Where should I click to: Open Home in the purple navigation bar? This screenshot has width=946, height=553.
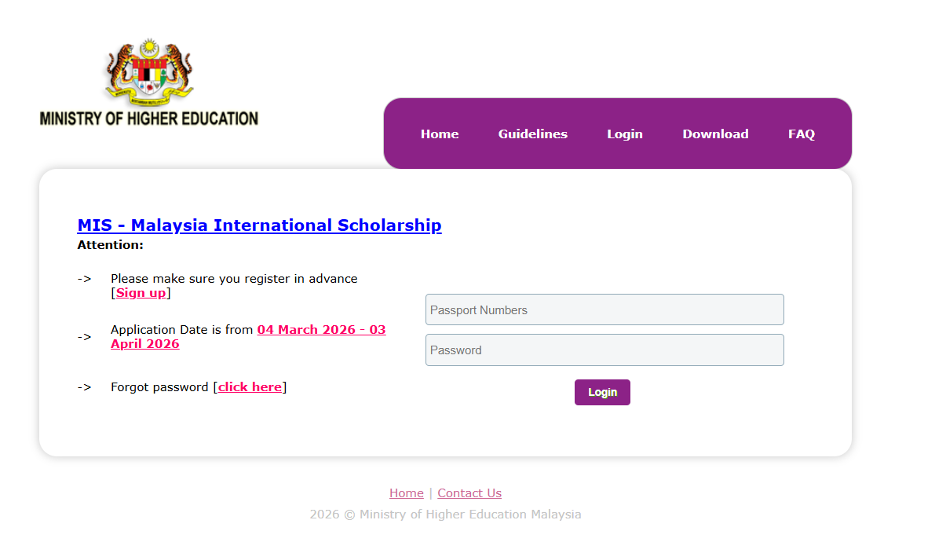point(440,134)
